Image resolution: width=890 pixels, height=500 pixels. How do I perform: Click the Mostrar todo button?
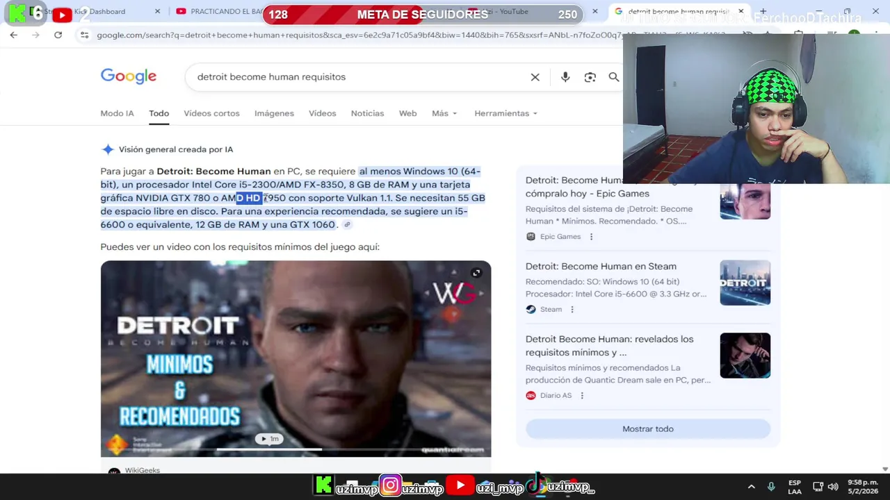tap(648, 429)
